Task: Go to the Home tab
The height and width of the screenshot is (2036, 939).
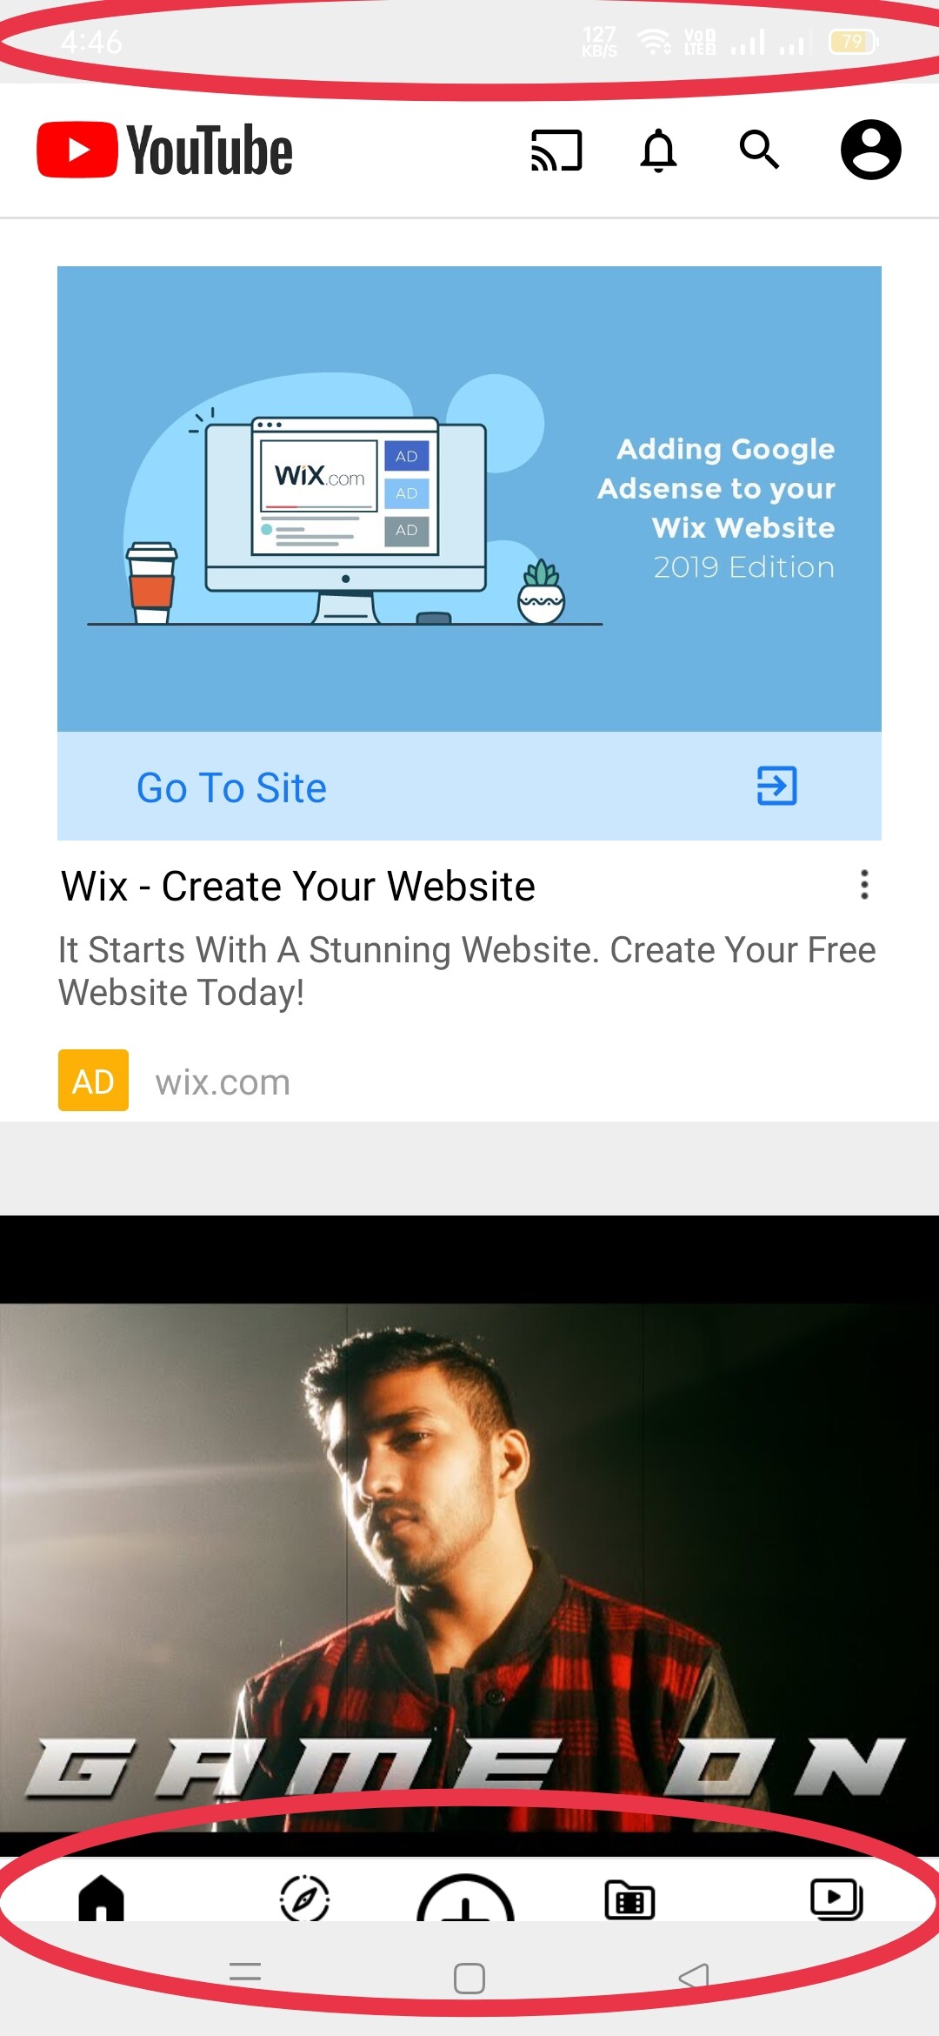Action: [x=102, y=1897]
